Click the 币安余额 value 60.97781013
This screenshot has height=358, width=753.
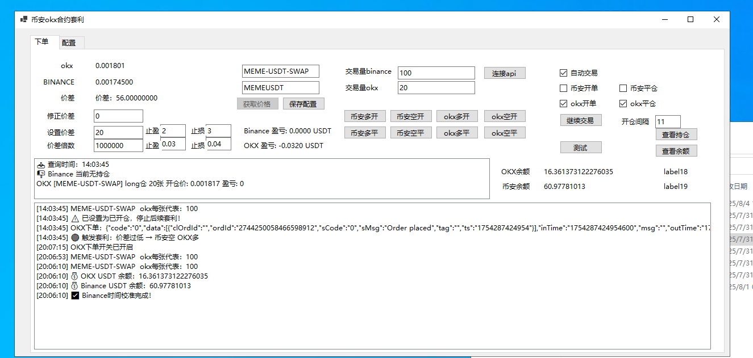[x=564, y=187]
